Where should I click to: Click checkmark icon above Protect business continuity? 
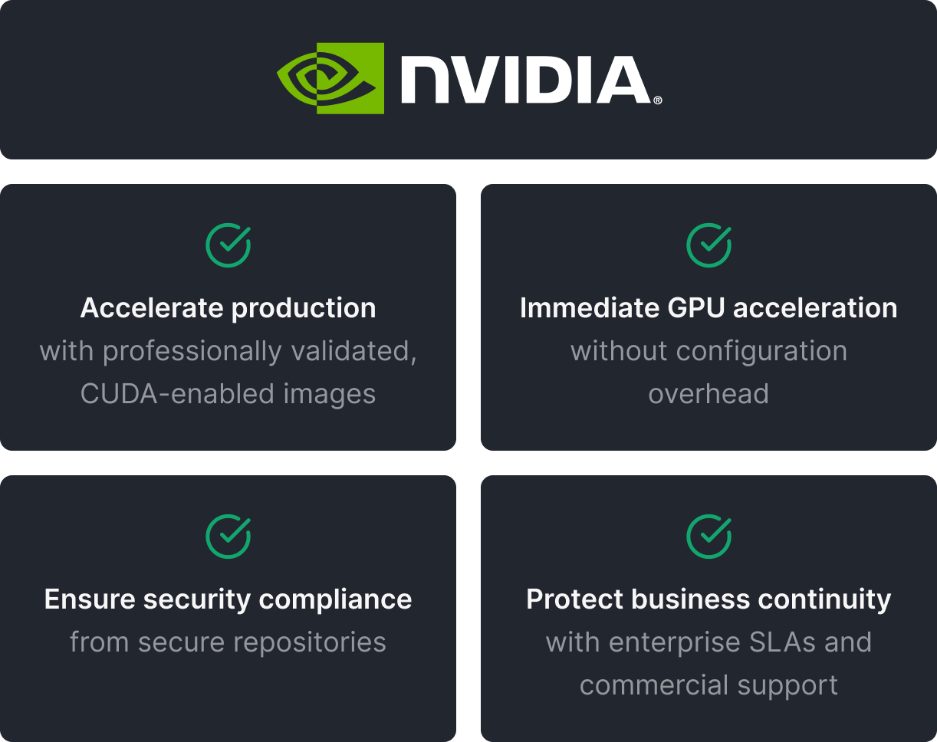[709, 537]
